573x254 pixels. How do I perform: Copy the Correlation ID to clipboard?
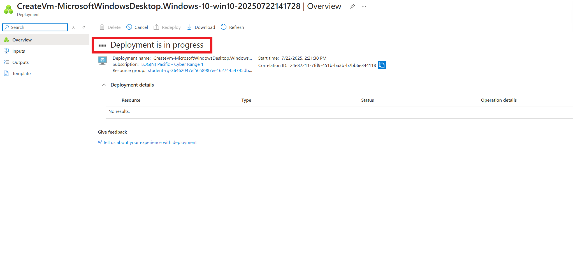(382, 65)
